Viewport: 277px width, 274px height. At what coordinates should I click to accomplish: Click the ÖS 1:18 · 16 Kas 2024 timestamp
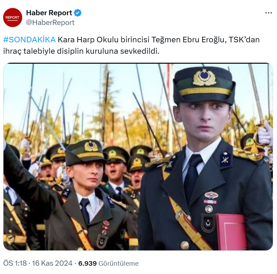38,263
